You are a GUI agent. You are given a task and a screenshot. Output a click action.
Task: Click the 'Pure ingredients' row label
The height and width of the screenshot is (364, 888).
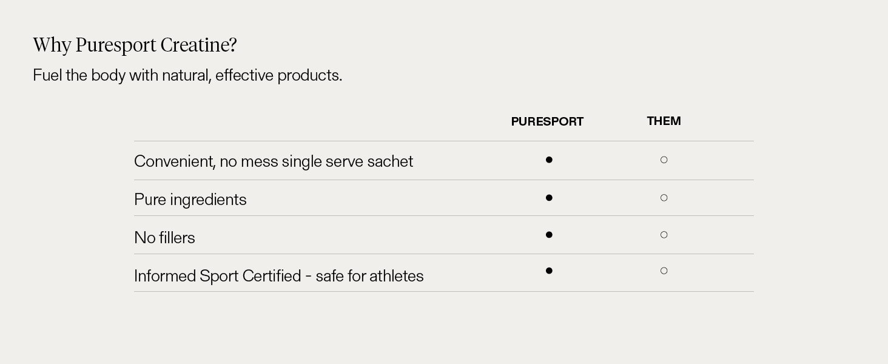click(x=190, y=200)
